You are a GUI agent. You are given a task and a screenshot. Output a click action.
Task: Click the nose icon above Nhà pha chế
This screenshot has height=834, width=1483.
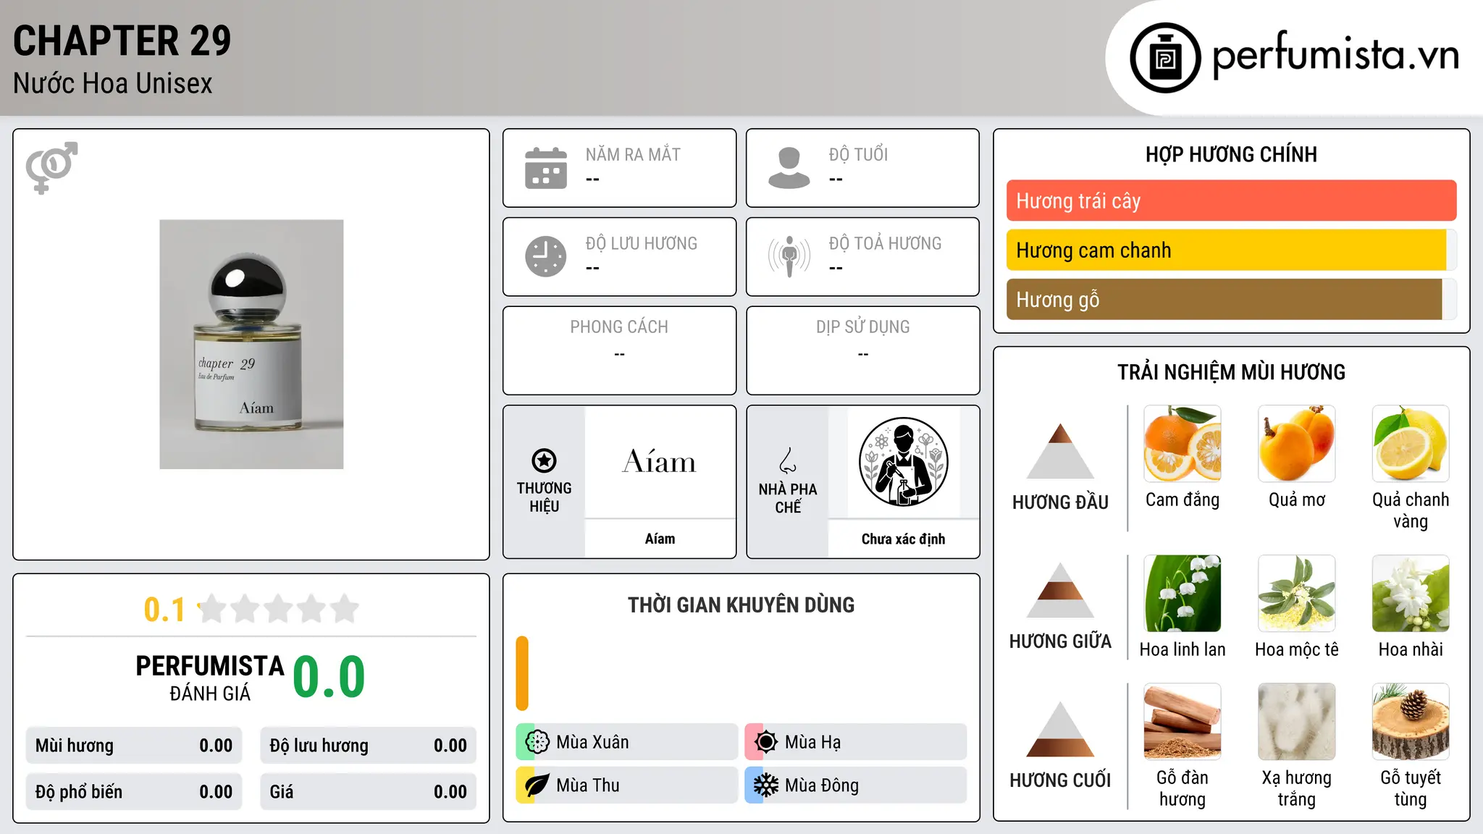pos(788,460)
